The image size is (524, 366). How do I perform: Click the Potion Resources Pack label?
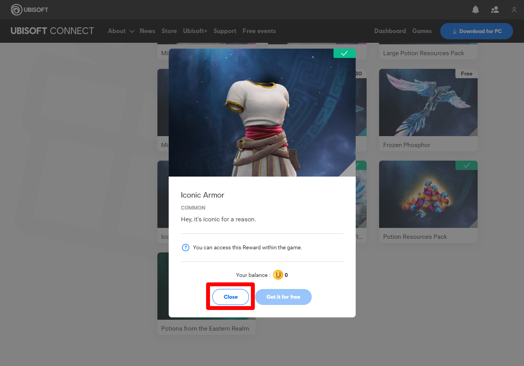(x=415, y=237)
